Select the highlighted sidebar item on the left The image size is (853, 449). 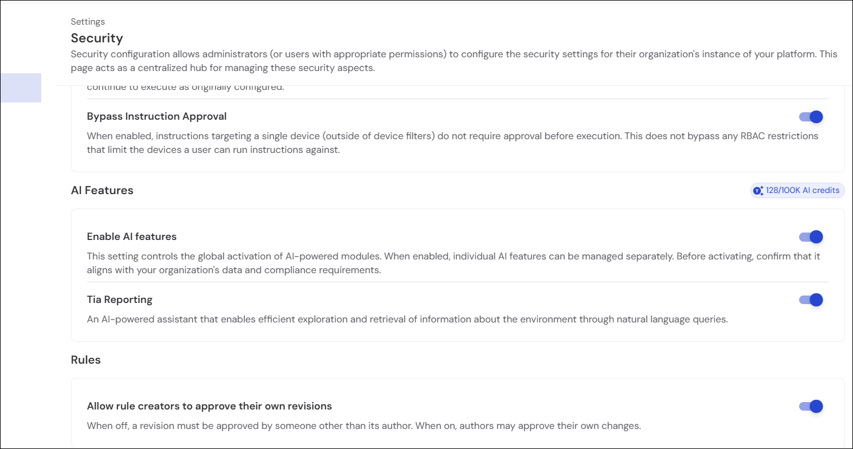point(21,88)
